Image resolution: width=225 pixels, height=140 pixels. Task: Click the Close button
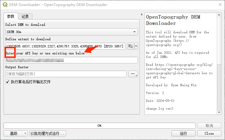point(209,133)
